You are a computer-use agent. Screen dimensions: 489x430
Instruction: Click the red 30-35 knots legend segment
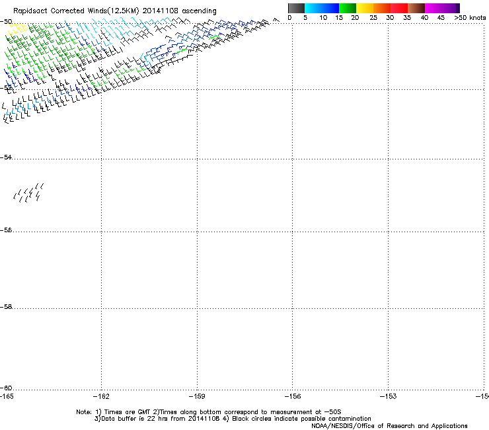pyautogui.click(x=399, y=8)
